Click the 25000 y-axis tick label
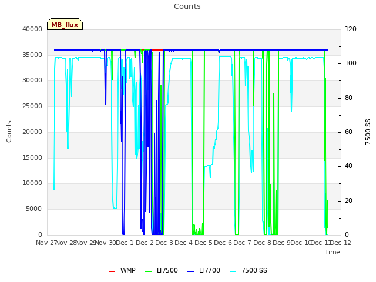 (32, 106)
